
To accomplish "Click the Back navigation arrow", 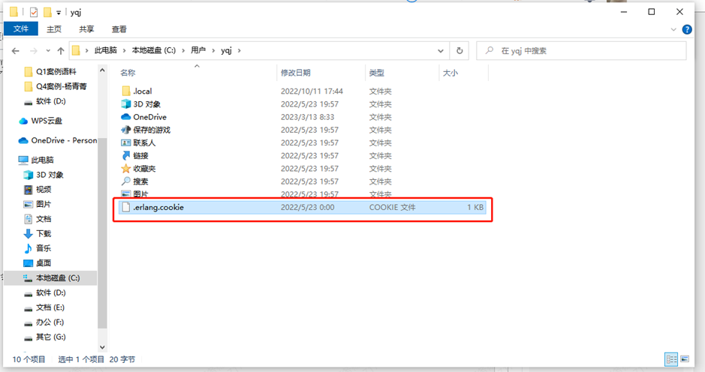I will click(x=16, y=51).
